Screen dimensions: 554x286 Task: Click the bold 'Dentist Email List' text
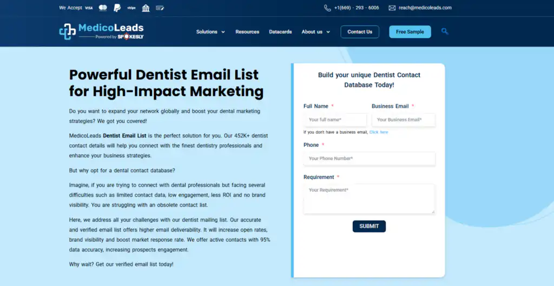pos(125,135)
